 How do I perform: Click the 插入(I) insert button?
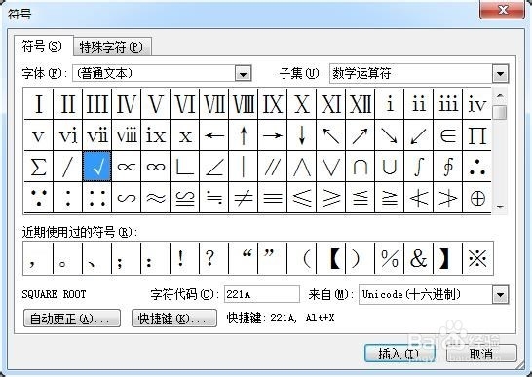pyautogui.click(x=399, y=354)
